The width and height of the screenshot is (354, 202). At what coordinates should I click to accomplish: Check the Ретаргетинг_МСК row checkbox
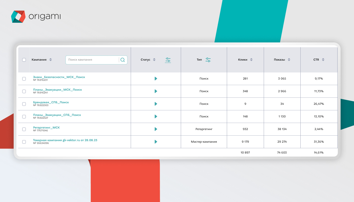tap(24, 129)
